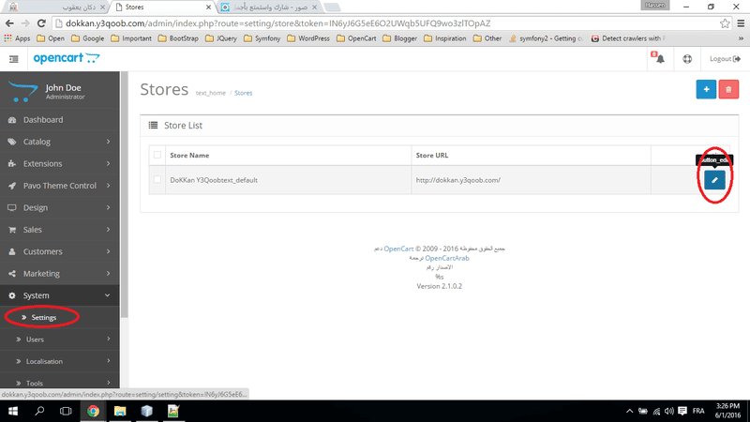This screenshot has width=750, height=422.
Task: Show more bookmarks overflow chevron
Action: pos(741,38)
